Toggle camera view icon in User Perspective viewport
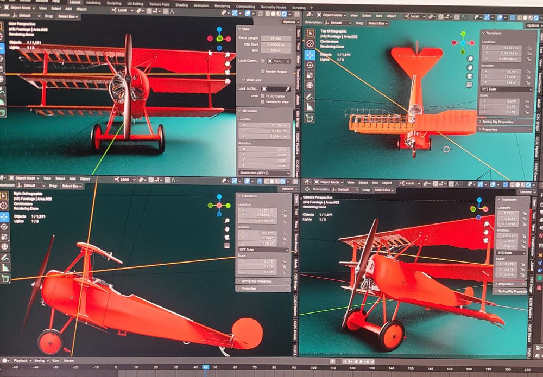 coord(228,72)
